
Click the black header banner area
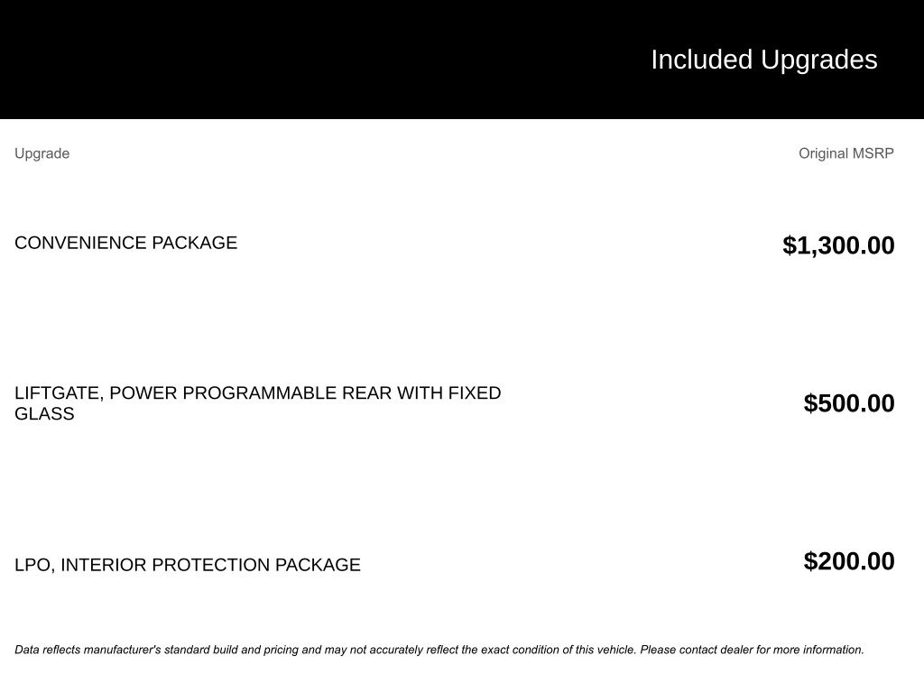pos(462,60)
